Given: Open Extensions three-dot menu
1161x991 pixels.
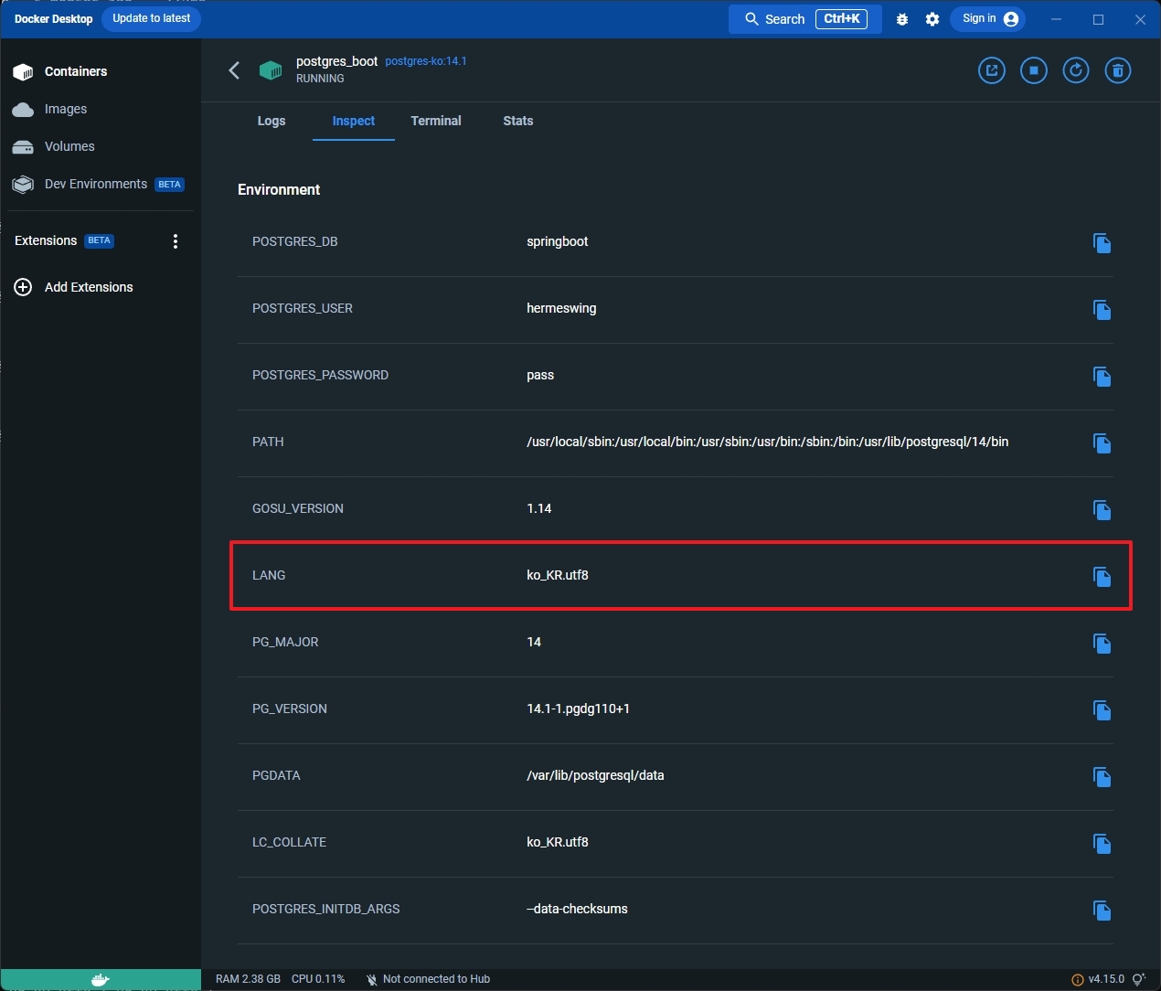Looking at the screenshot, I should pyautogui.click(x=176, y=241).
